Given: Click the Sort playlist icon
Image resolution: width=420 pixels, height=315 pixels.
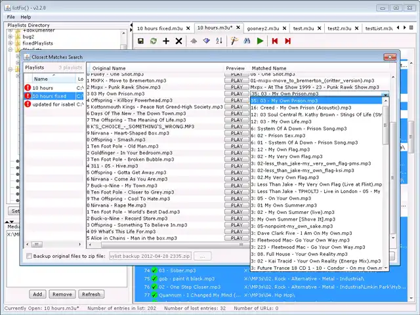Looking at the screenshot, I should tap(219, 41).
